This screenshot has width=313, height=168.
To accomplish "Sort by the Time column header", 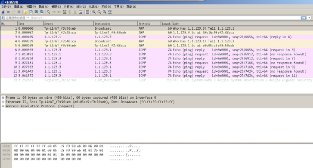I will coord(30,24).
